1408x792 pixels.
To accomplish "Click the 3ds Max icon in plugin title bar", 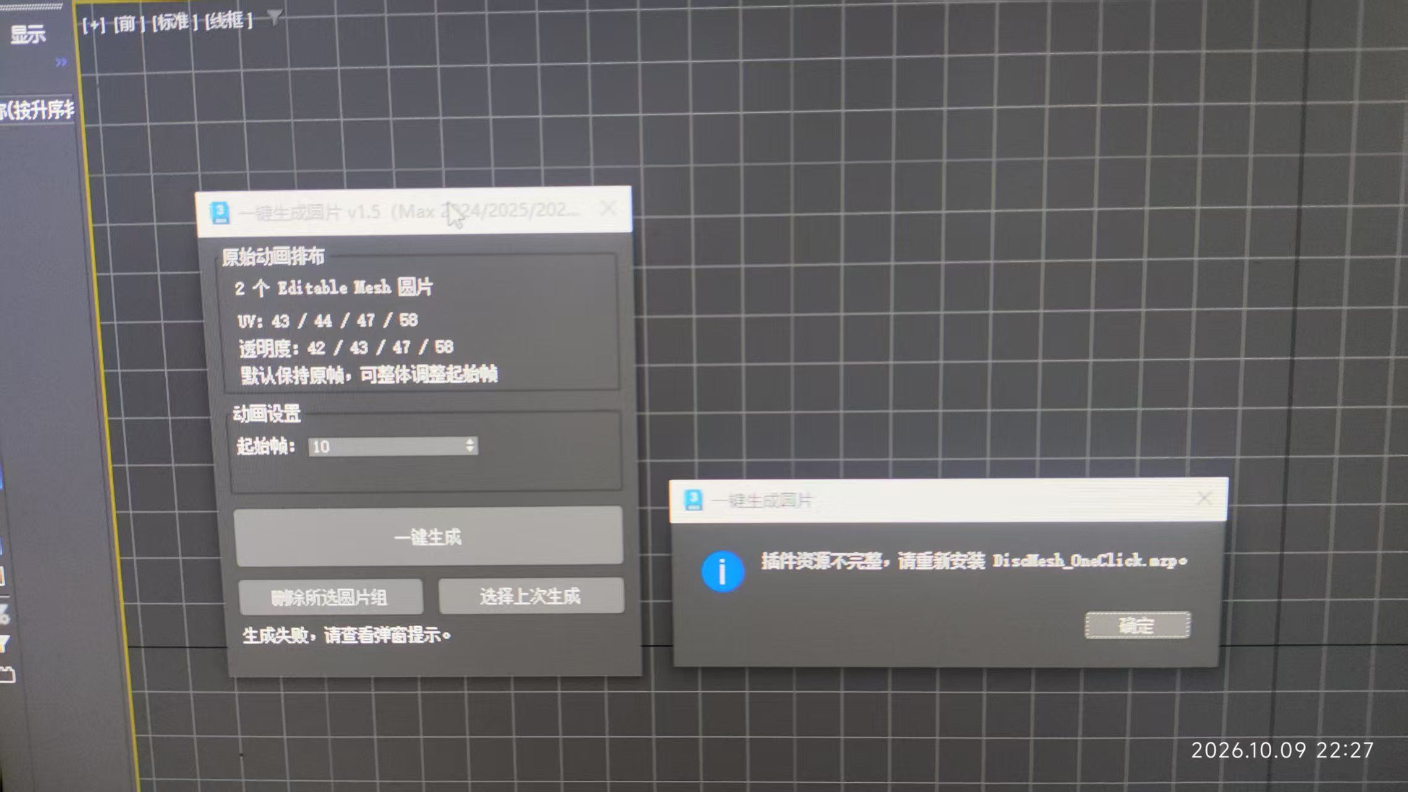I will 220,213.
